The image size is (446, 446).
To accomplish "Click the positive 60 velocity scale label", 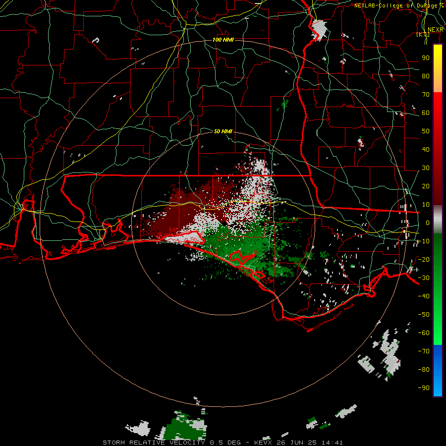I will 426,112.
